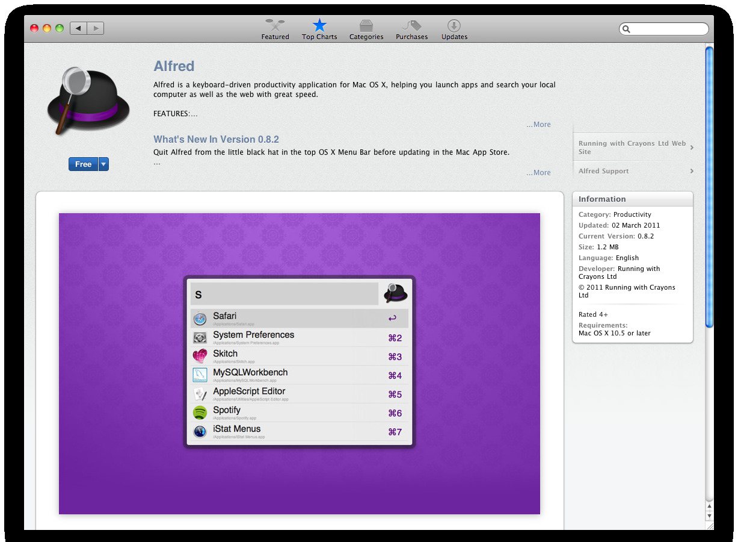The image size is (738, 542).
Task: Click the Alfred app title heading
Action: coord(174,66)
